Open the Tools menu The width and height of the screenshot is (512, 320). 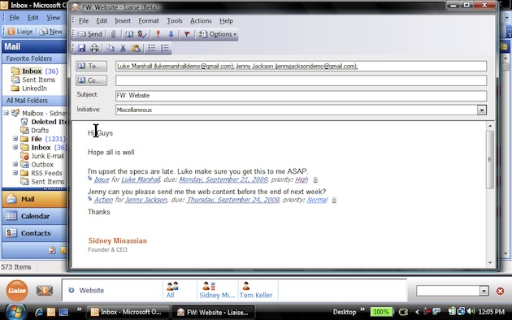click(175, 21)
